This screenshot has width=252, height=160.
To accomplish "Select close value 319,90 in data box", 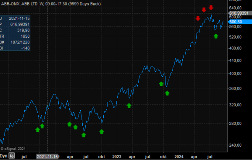I will tap(23, 30).
